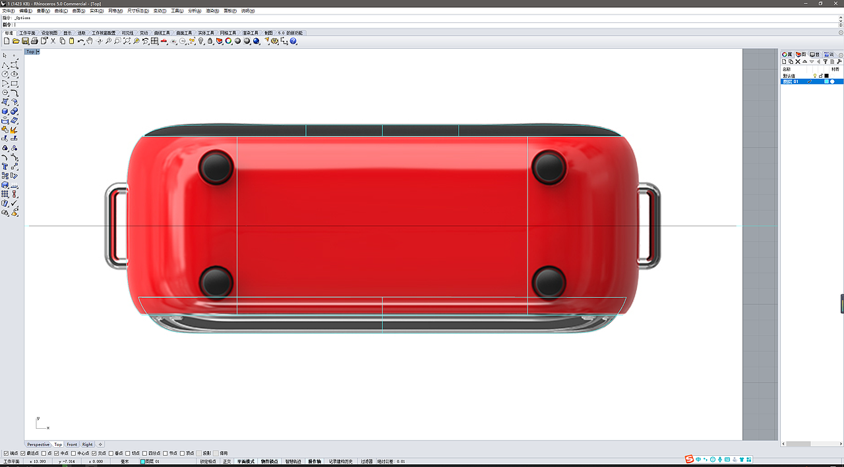Open the color wheel Properties icon
The image size is (844, 467).
[x=228, y=41]
